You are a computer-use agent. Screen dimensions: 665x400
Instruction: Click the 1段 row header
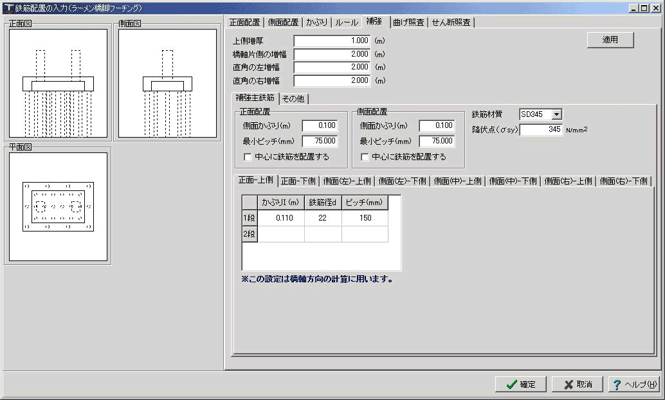(x=250, y=218)
